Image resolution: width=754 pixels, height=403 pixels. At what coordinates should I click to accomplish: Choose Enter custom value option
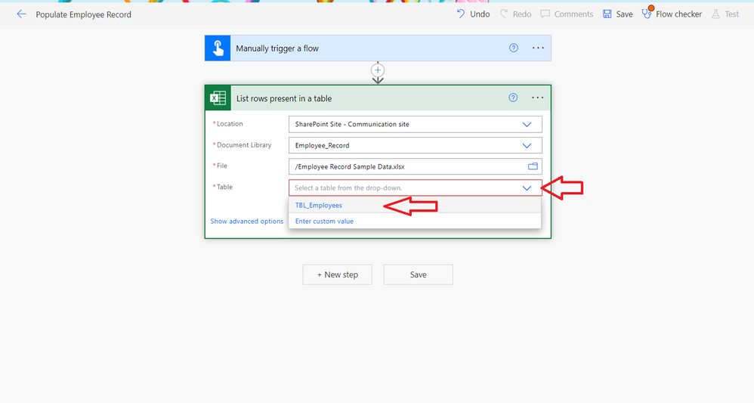415,221
